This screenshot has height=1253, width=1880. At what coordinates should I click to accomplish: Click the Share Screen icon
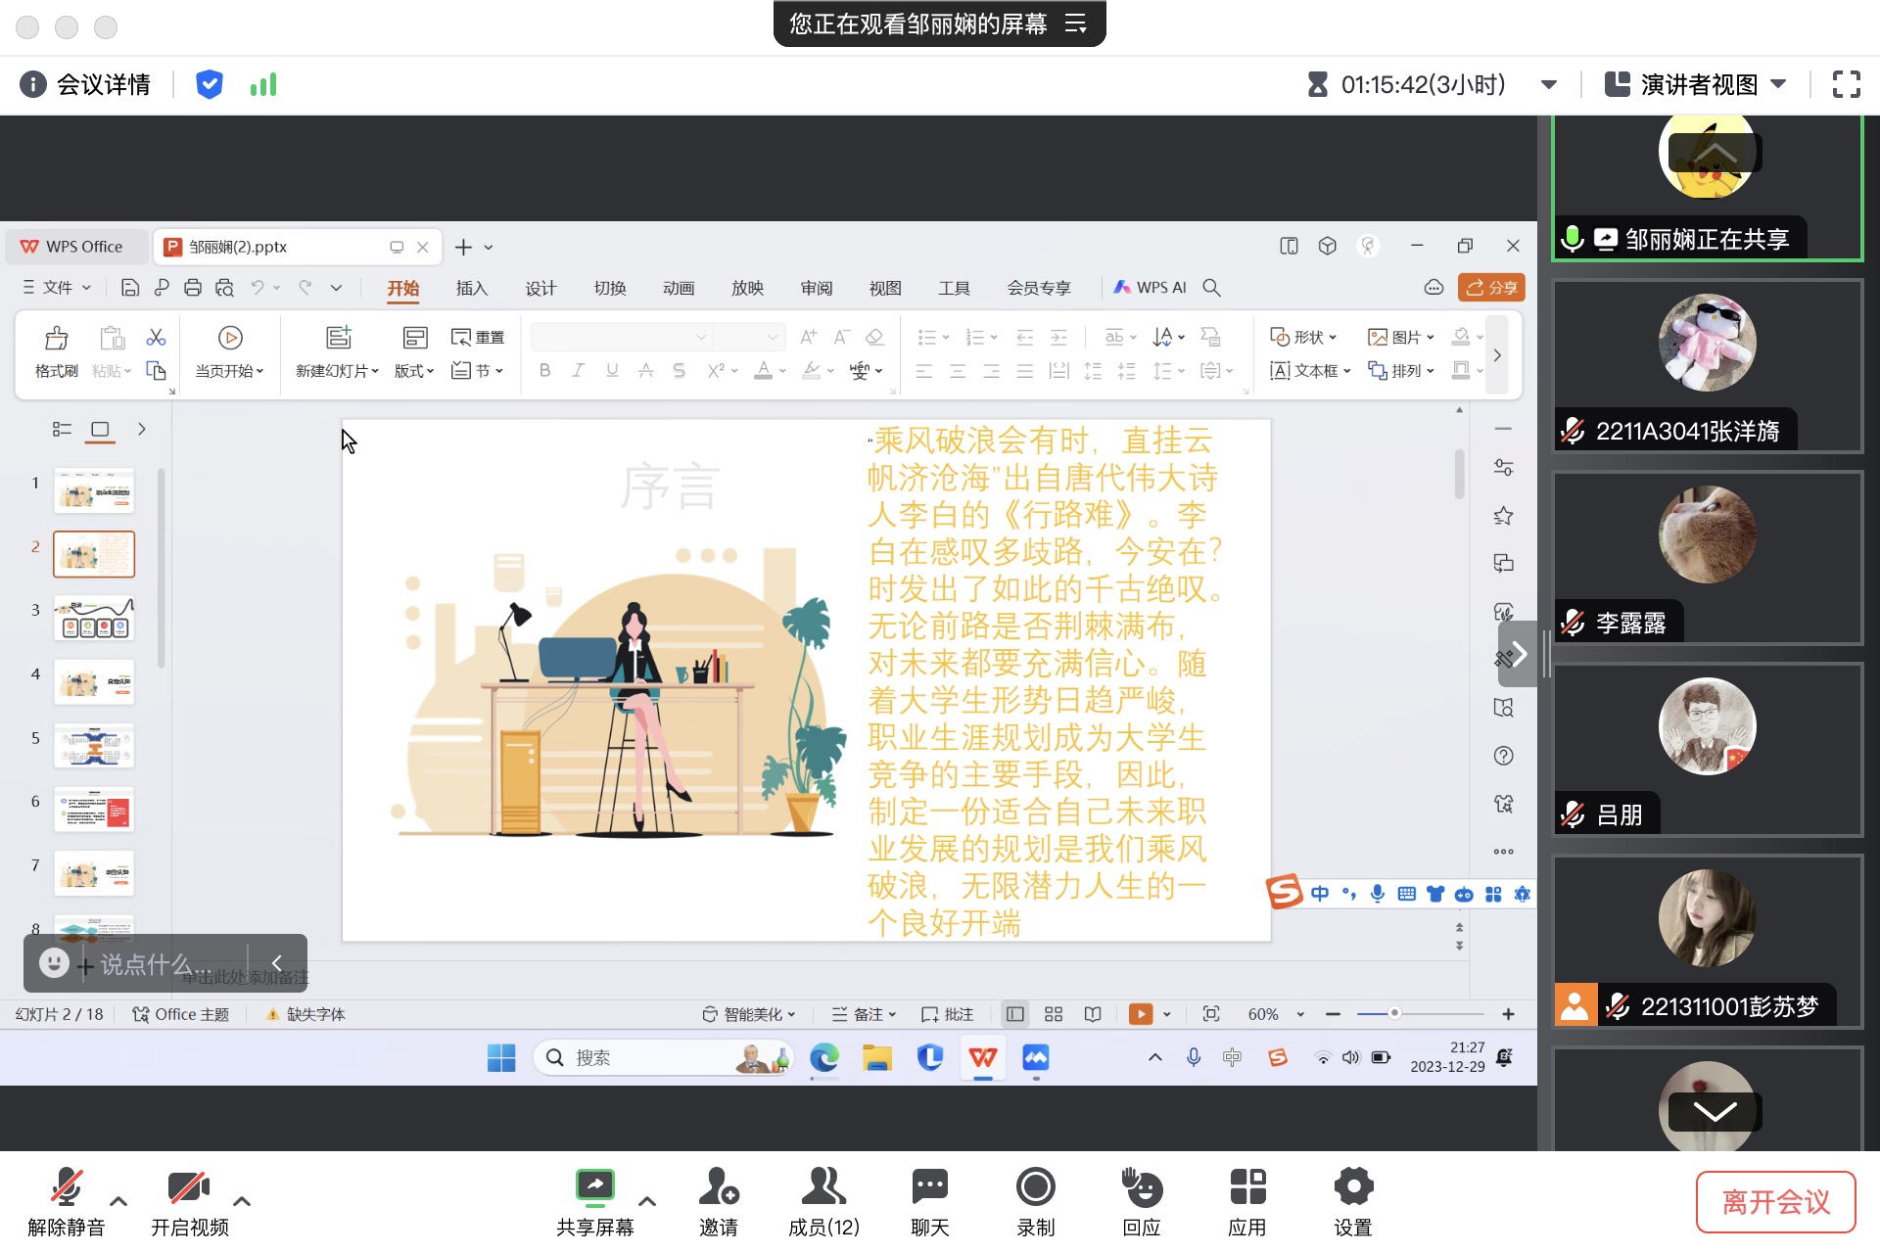pos(594,1186)
